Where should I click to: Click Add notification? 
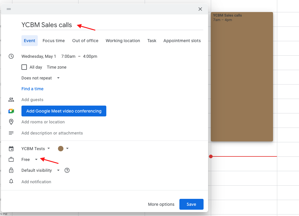[36, 182]
